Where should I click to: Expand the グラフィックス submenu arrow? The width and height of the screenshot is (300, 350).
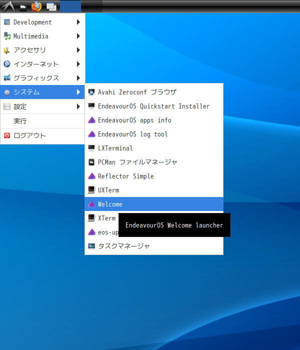(78, 78)
